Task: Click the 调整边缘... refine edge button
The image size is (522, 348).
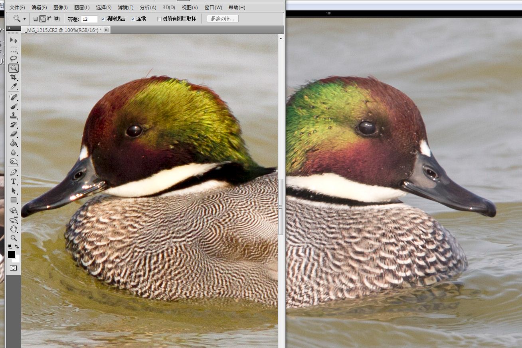Action: [222, 19]
